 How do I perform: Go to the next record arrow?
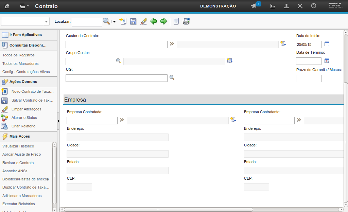click(163, 21)
